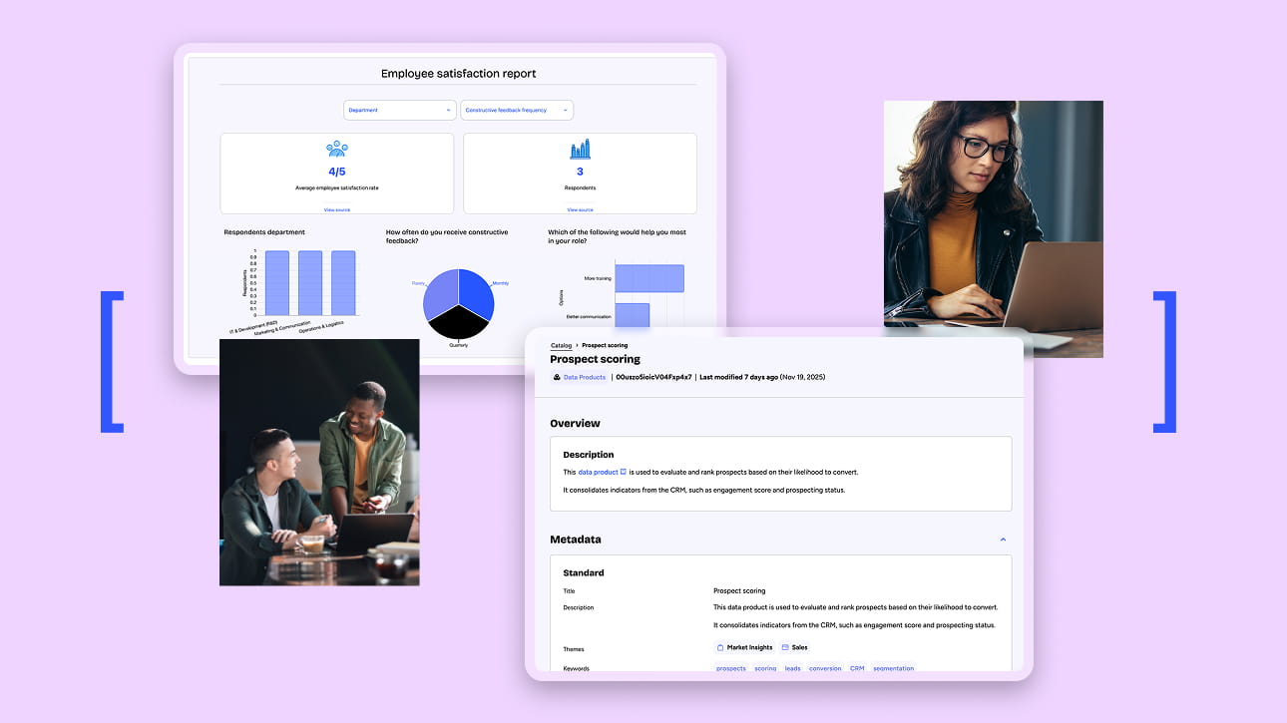Click the Quarterly black pie slice
The height and width of the screenshot is (723, 1287).
458,321
